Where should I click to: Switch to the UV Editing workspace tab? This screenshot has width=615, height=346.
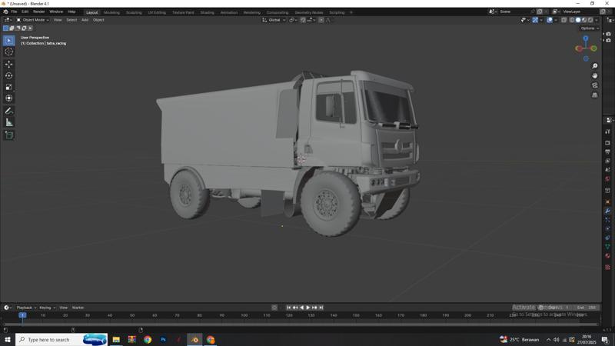click(x=157, y=12)
